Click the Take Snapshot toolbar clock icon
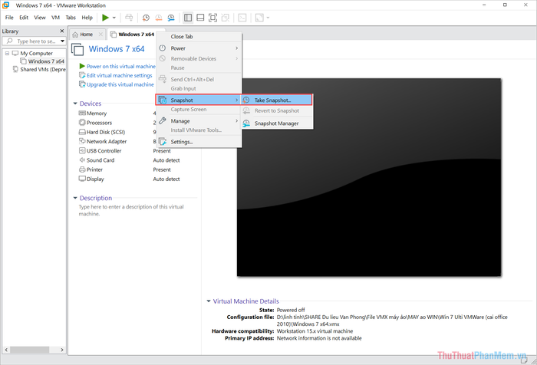 [146, 18]
